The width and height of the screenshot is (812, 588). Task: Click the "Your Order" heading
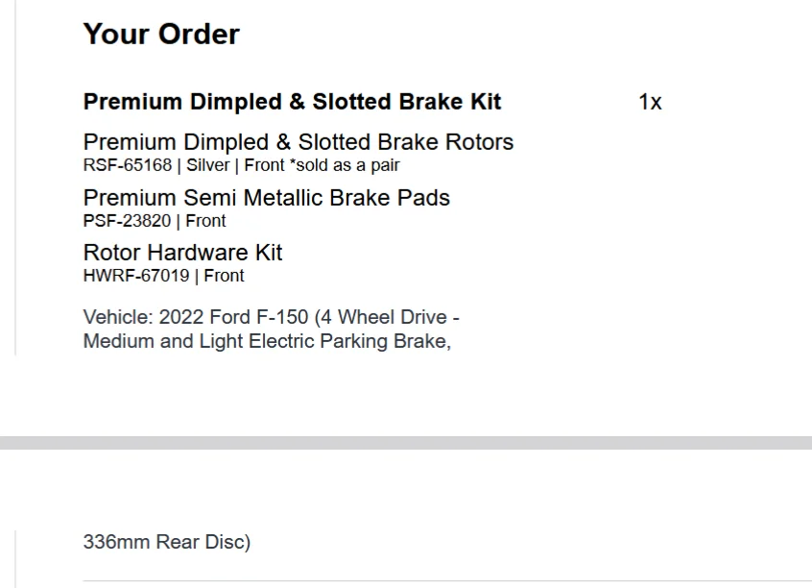pyautogui.click(x=161, y=35)
